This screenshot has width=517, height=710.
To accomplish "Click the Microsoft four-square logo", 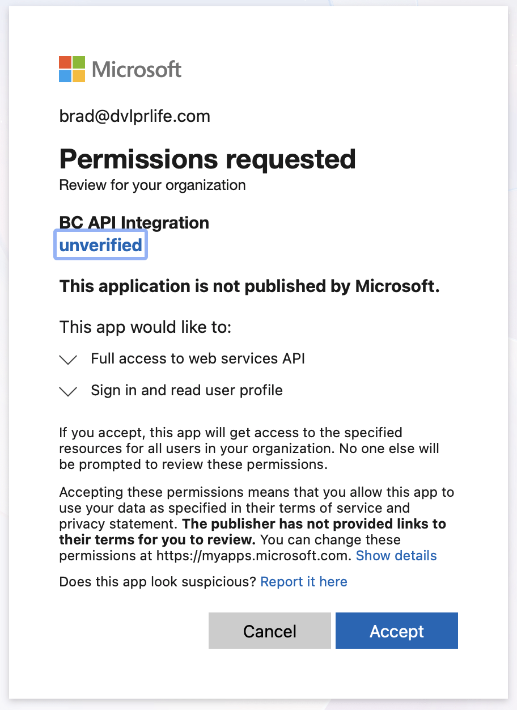I will coord(72,70).
